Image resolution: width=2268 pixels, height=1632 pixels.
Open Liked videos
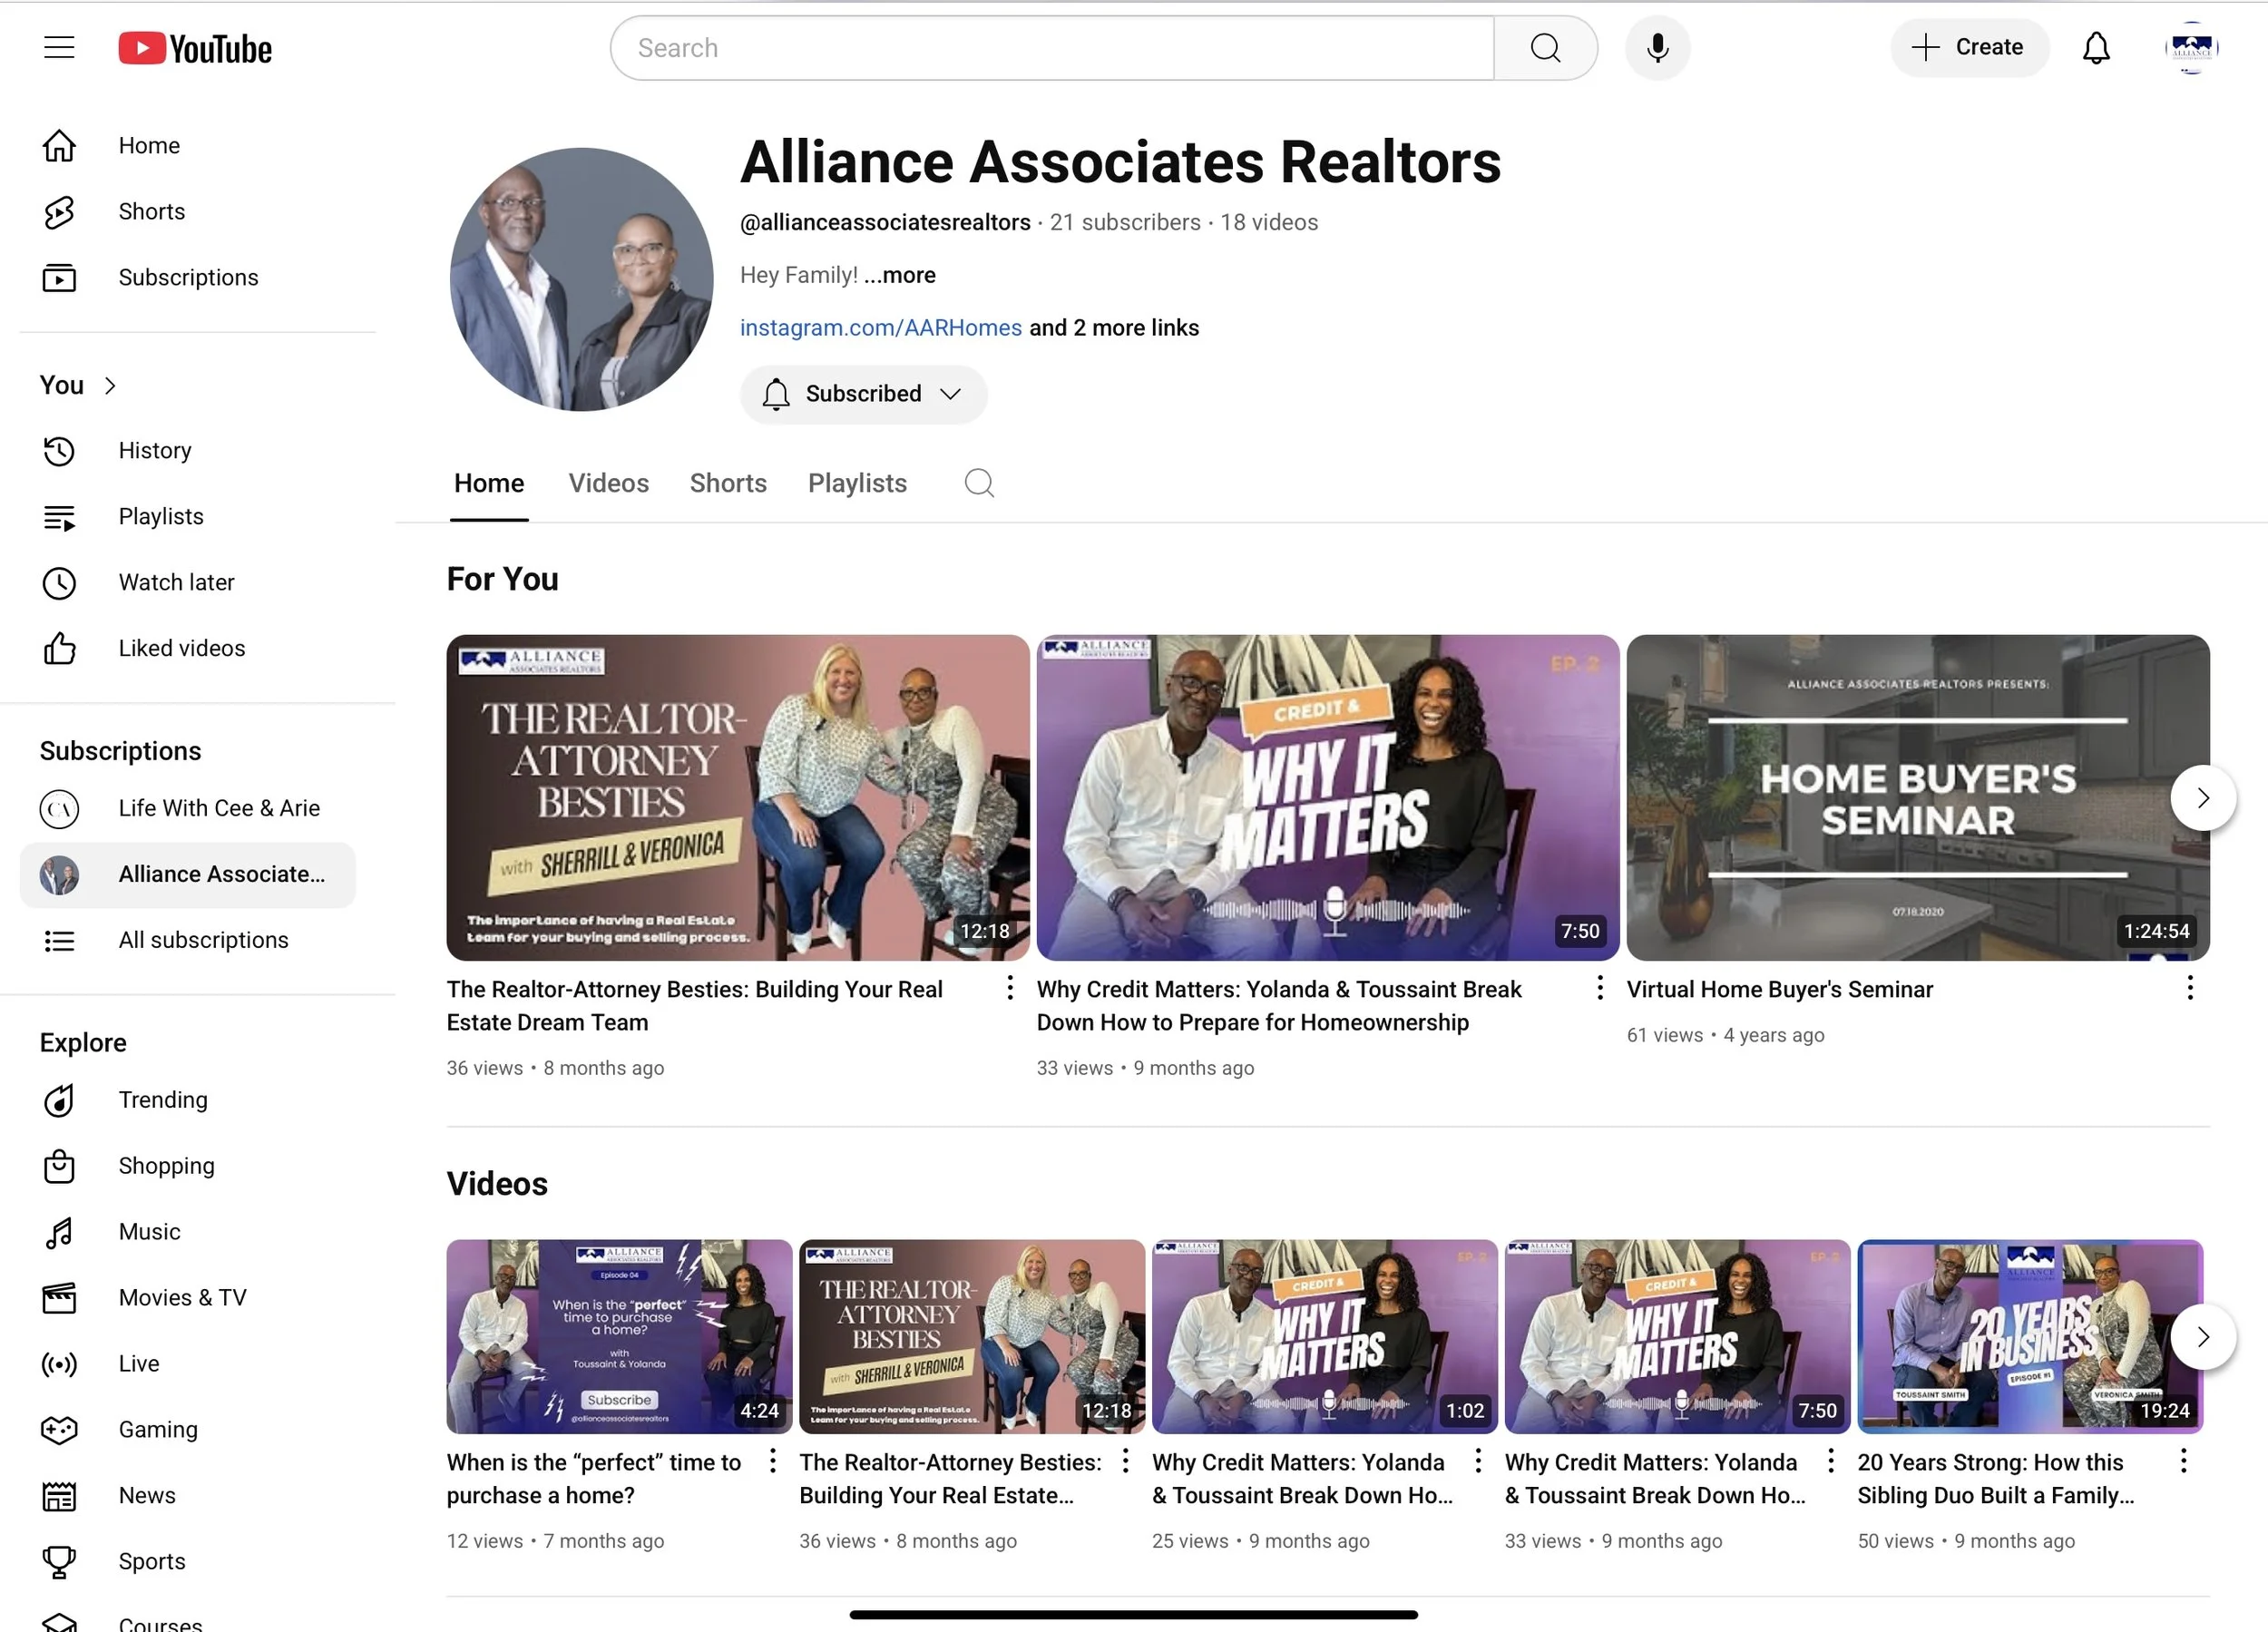(x=188, y=649)
